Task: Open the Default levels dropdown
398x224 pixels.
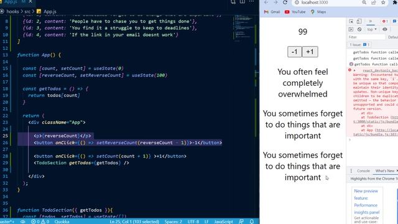Action: point(392,37)
